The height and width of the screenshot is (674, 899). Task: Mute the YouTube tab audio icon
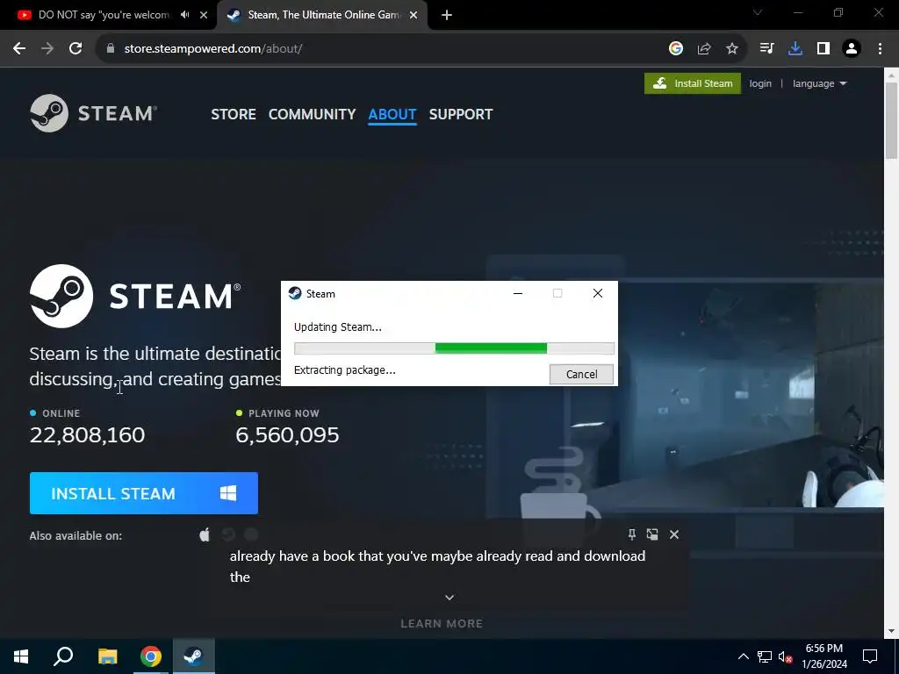click(x=184, y=15)
